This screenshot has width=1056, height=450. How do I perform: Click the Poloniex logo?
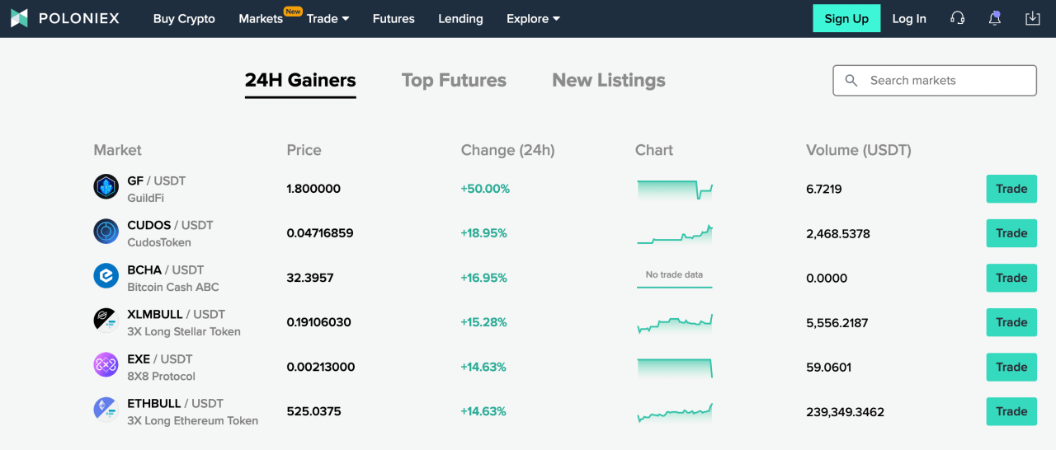tap(64, 18)
